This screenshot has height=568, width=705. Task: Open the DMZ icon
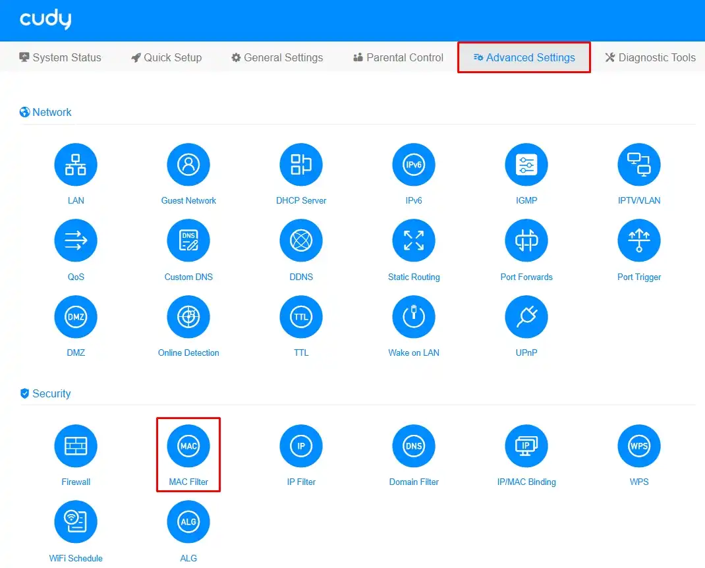click(76, 316)
